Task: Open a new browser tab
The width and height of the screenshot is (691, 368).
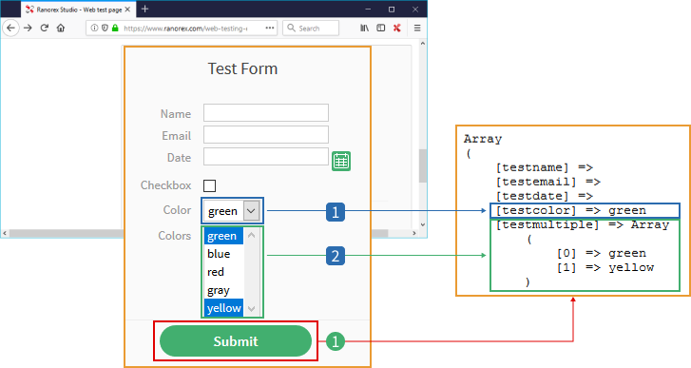Action: pos(145,9)
